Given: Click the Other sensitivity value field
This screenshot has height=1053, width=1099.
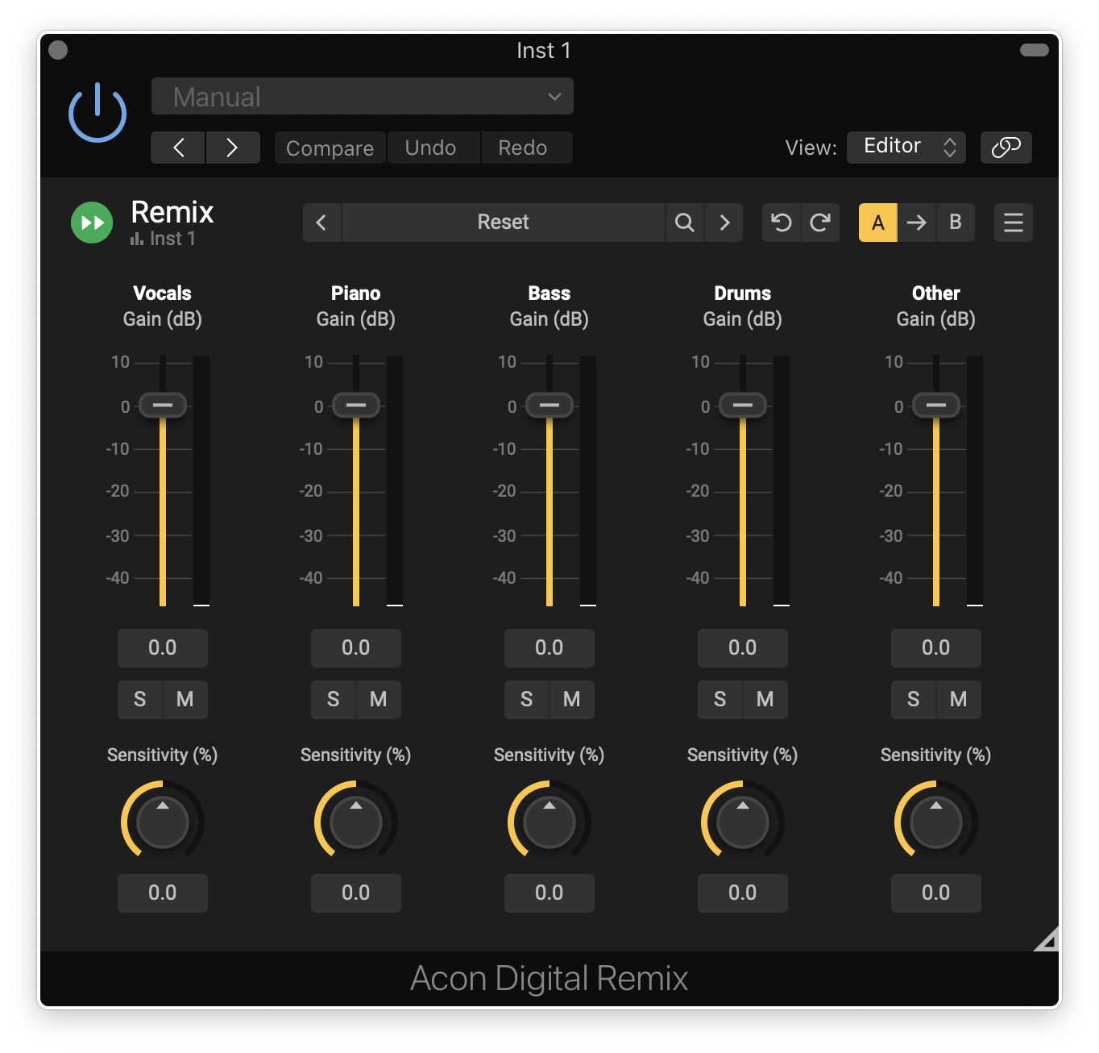Looking at the screenshot, I should (x=936, y=893).
